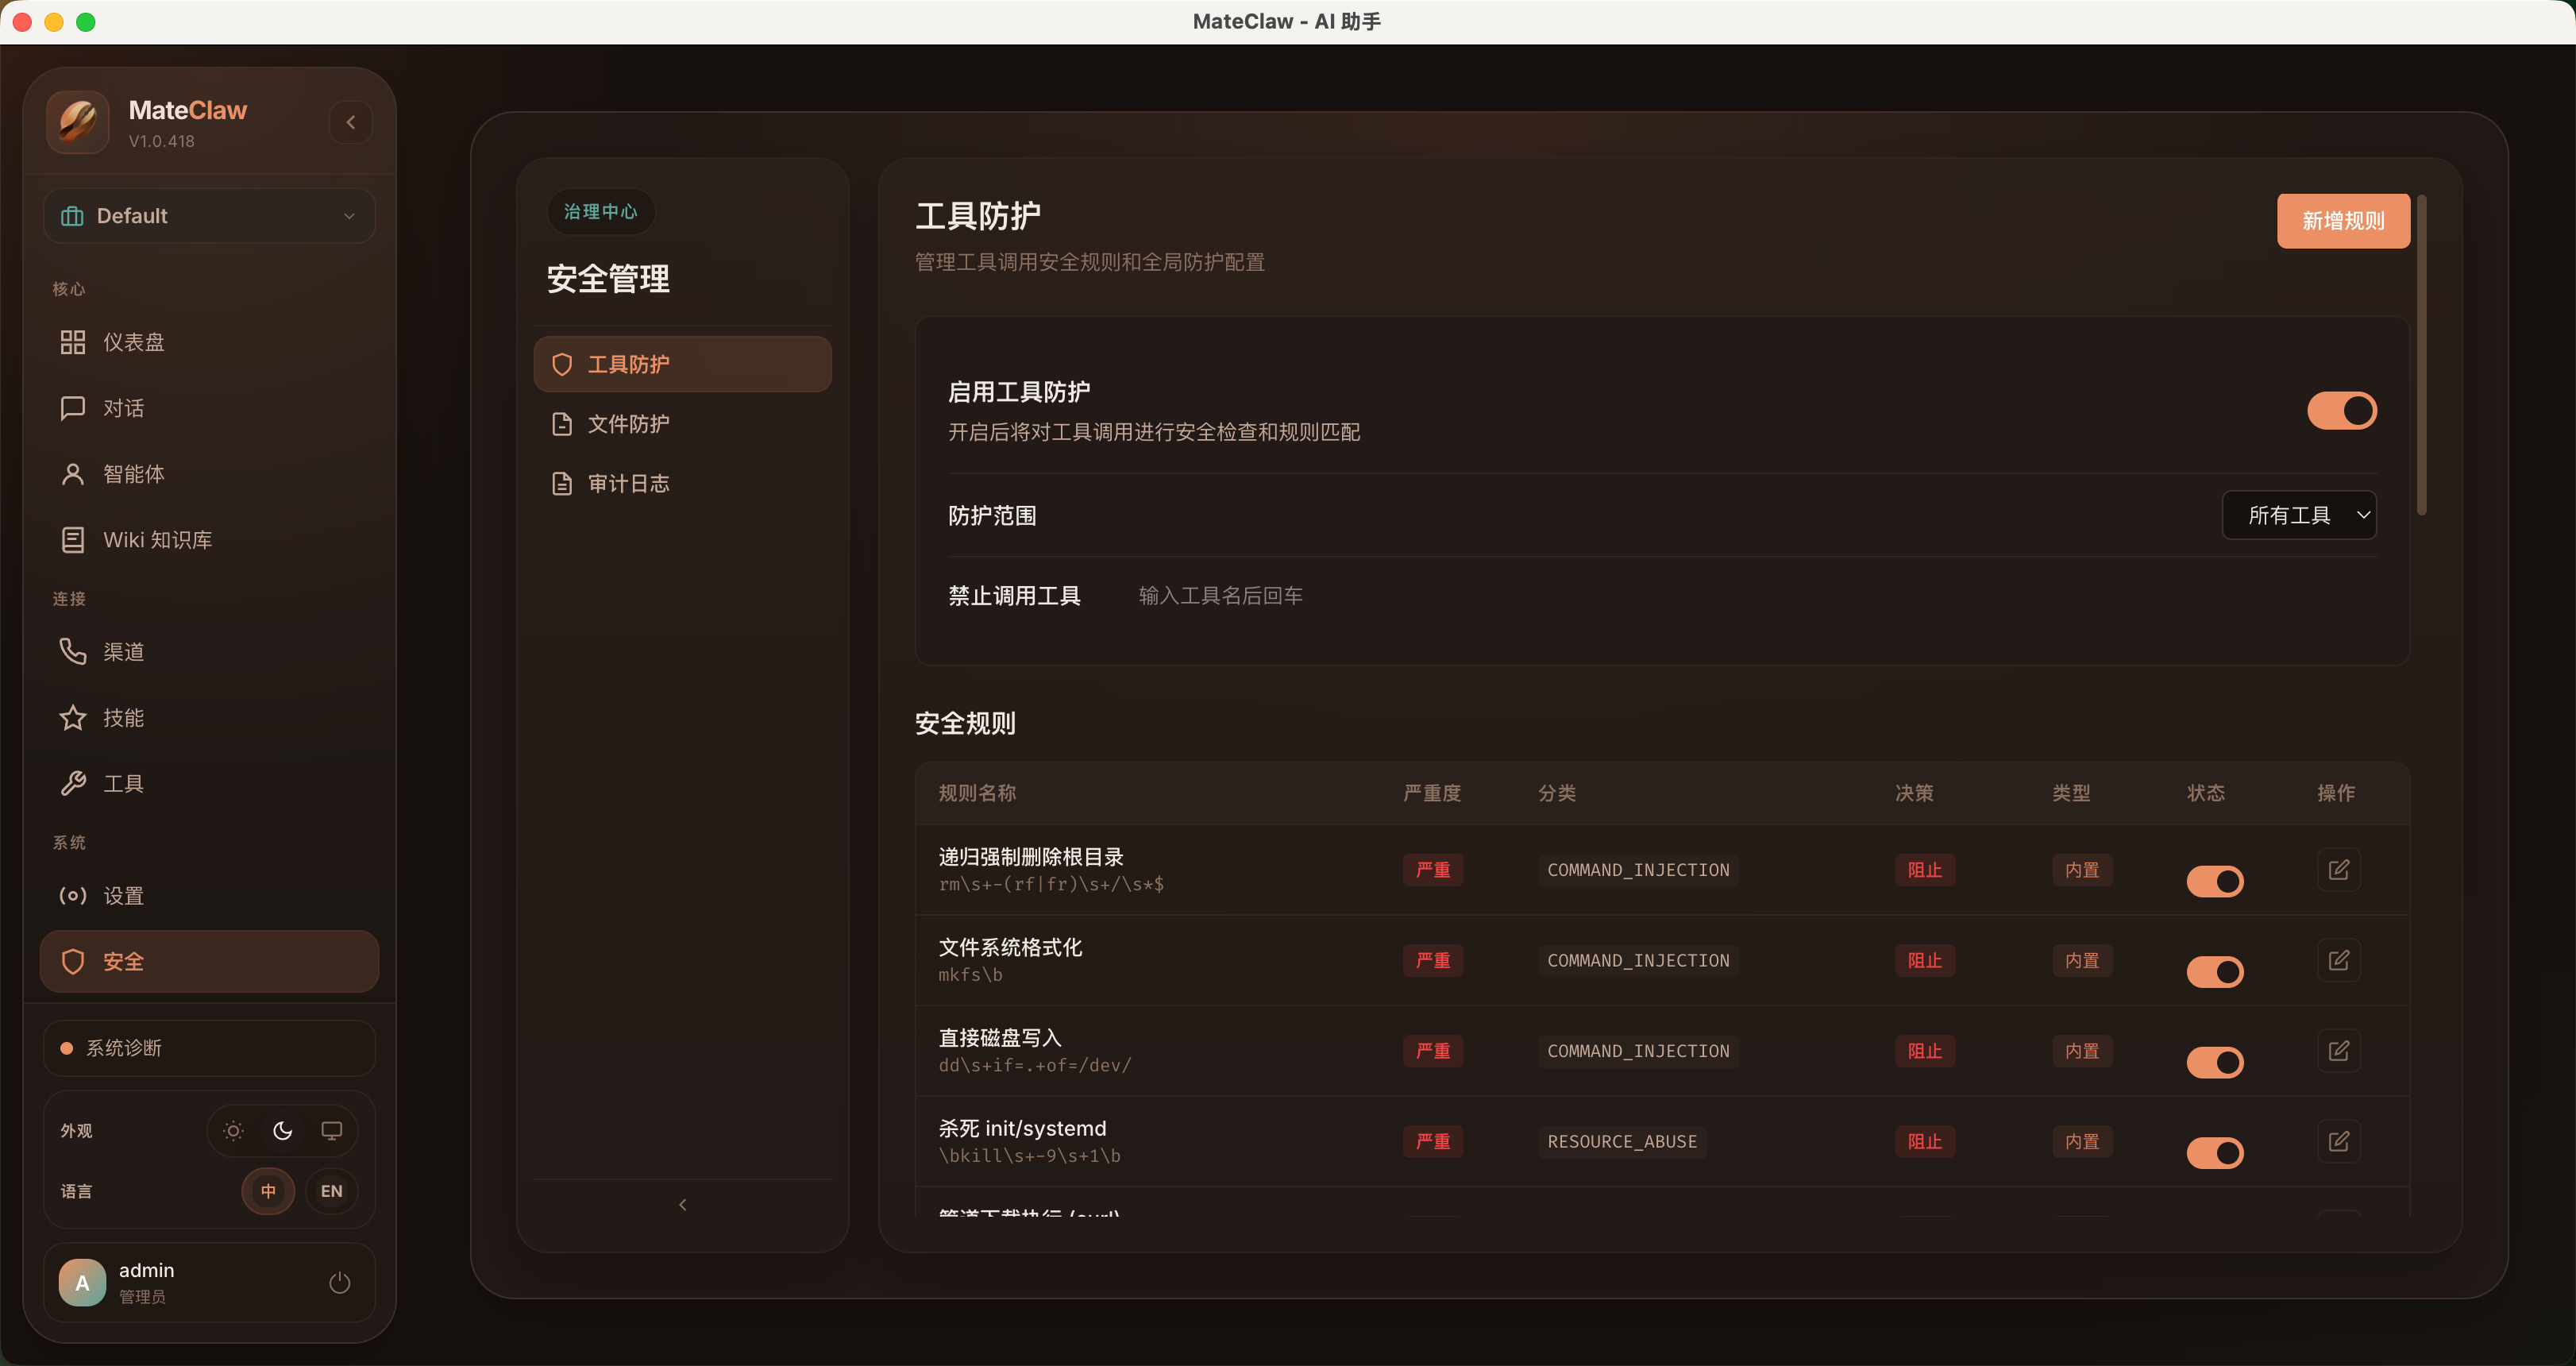Open 审计日志 section
The image size is (2576, 1366).
628,484
